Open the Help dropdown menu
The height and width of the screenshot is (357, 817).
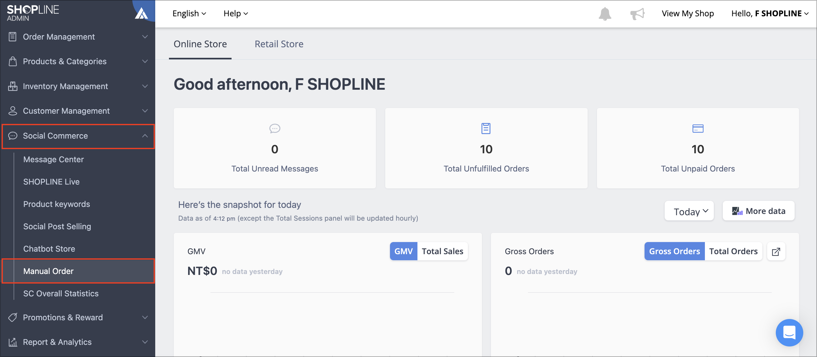pyautogui.click(x=236, y=13)
